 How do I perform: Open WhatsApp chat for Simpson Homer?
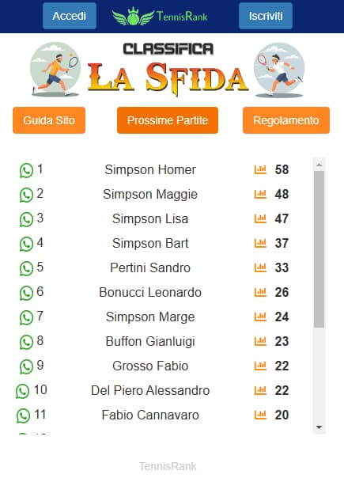(26, 170)
